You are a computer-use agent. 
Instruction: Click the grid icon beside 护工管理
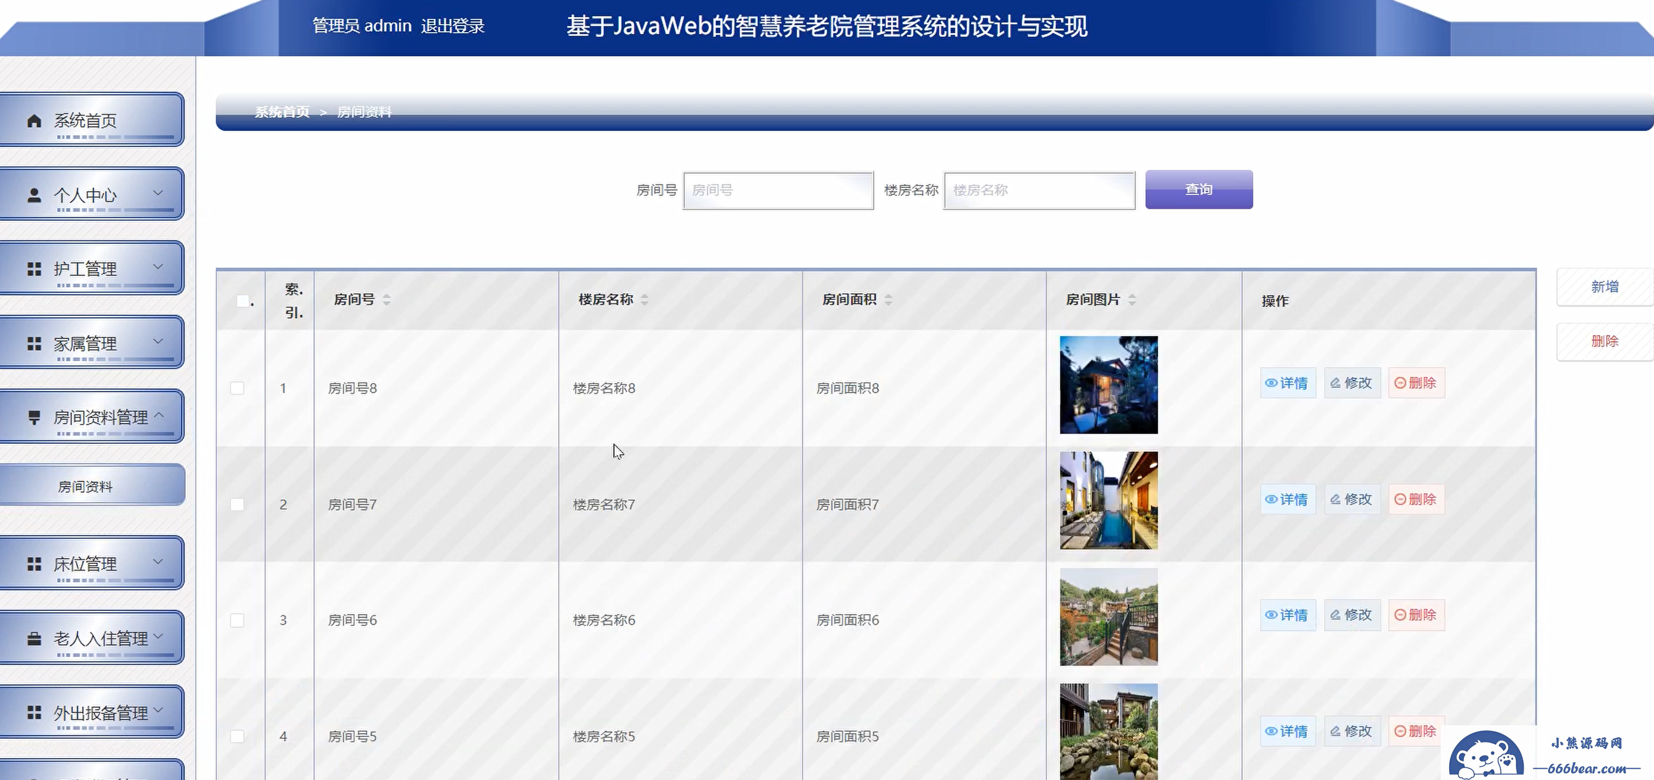[34, 269]
